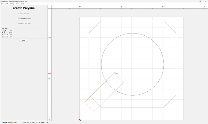Open the View menu
The width and height of the screenshot is (208, 124).
coord(18,4)
